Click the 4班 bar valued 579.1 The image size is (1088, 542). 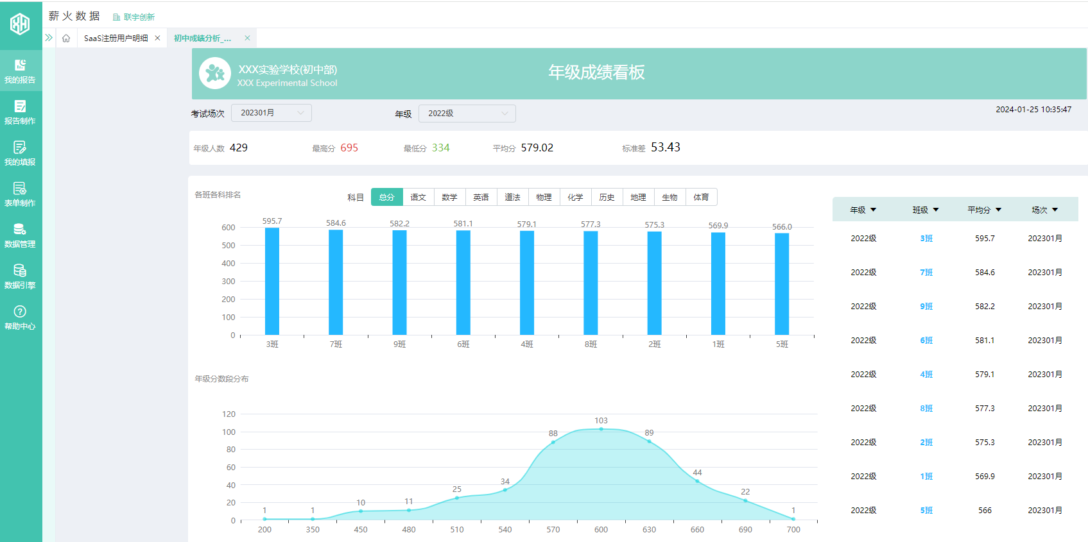point(527,283)
